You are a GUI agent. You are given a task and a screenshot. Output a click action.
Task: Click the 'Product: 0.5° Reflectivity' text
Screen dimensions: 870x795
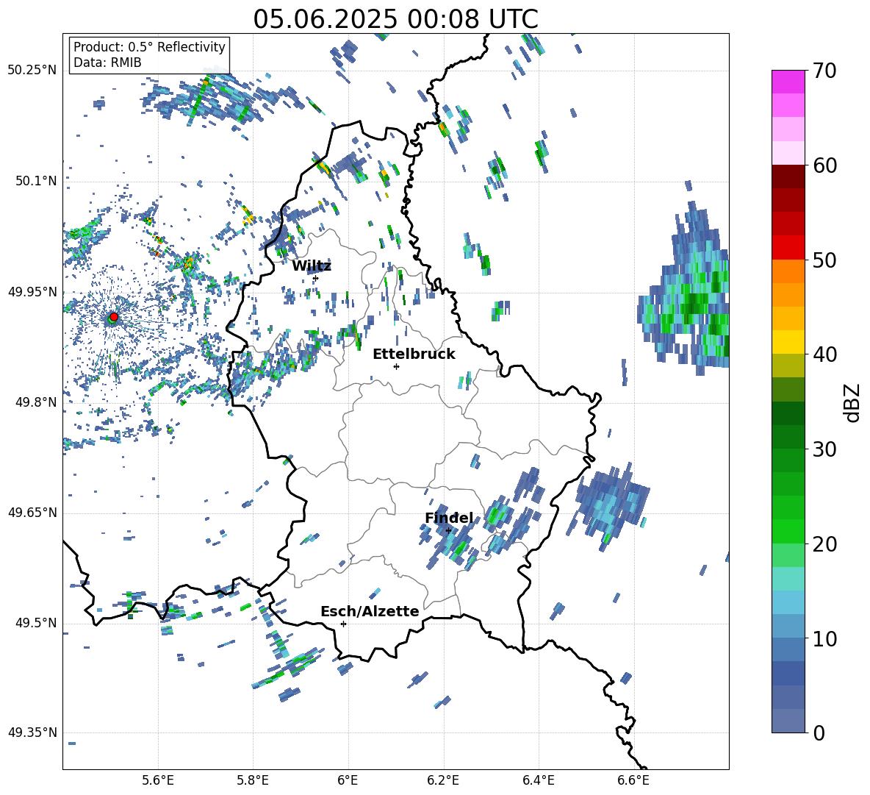coord(149,46)
